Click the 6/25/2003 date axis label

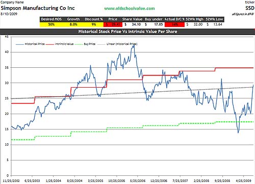(32, 180)
